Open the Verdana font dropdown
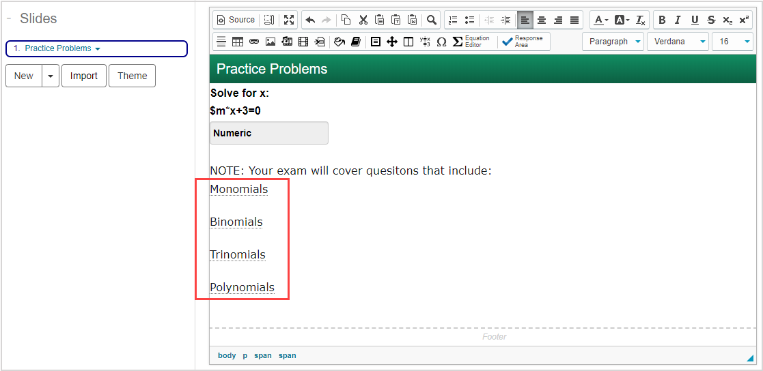The width and height of the screenshot is (763, 371). click(678, 42)
